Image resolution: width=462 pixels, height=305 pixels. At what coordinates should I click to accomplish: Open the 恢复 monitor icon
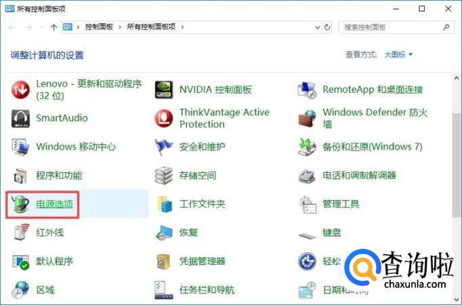tap(164, 232)
